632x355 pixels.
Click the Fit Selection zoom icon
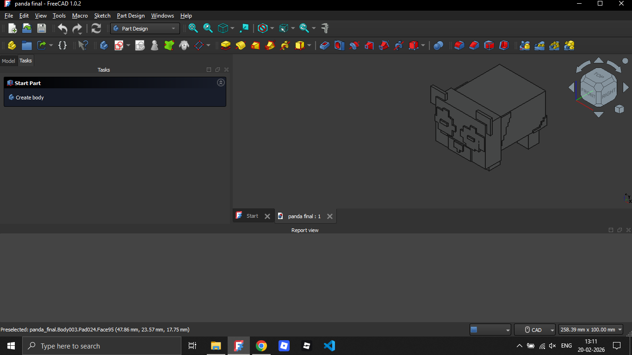pos(208,28)
